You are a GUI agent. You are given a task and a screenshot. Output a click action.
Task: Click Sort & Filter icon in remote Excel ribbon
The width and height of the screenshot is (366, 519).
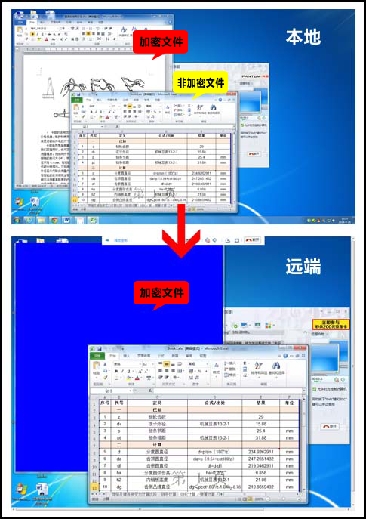[259, 366]
